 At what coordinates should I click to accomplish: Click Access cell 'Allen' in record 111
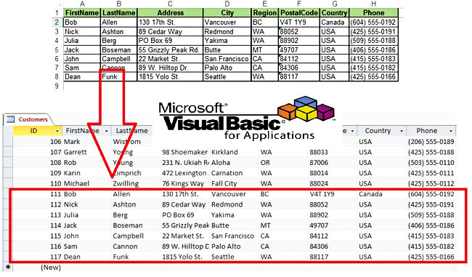coord(121,194)
